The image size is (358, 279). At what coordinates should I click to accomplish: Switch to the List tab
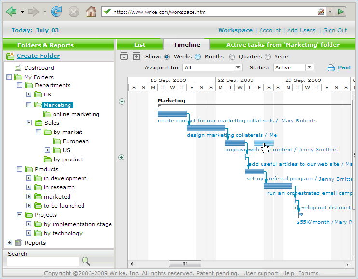140,45
